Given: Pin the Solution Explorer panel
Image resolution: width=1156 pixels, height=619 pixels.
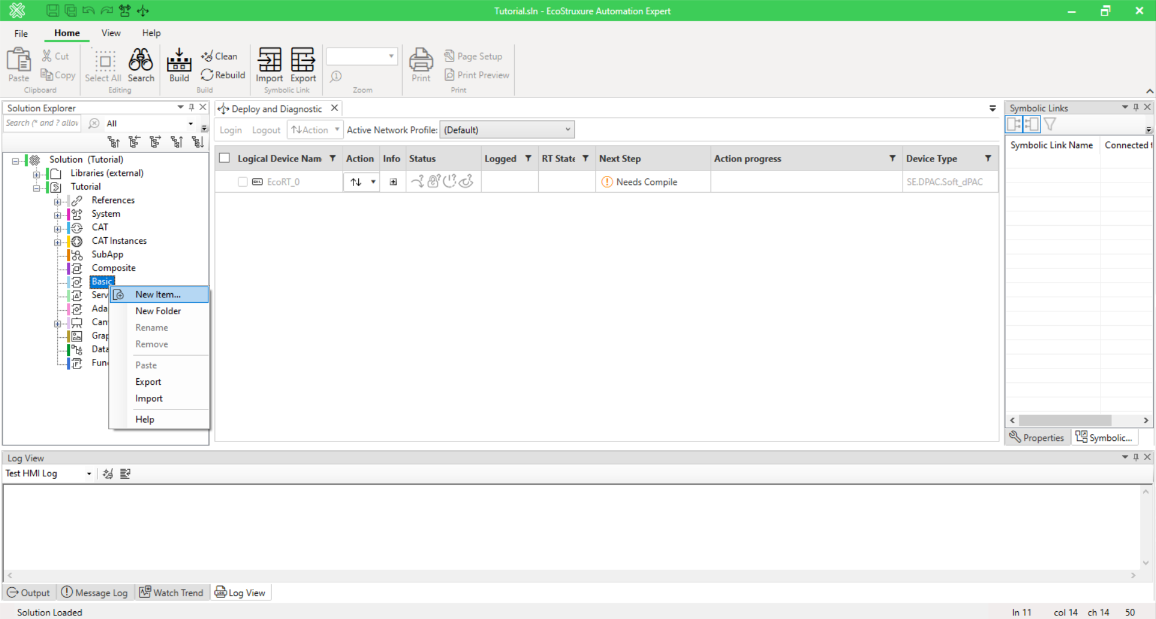Looking at the screenshot, I should [x=191, y=107].
